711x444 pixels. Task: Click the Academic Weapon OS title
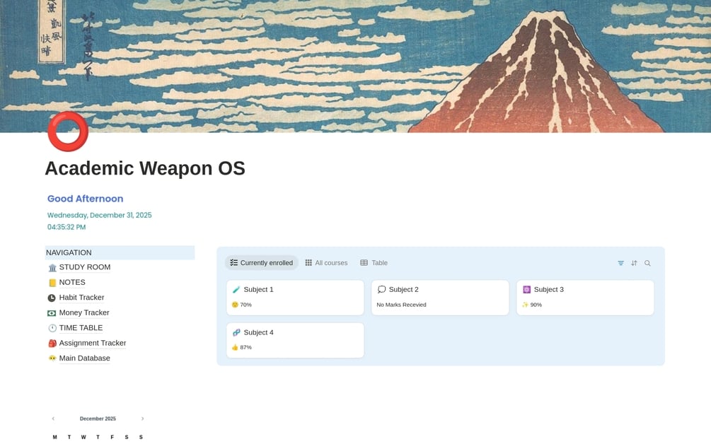click(145, 168)
